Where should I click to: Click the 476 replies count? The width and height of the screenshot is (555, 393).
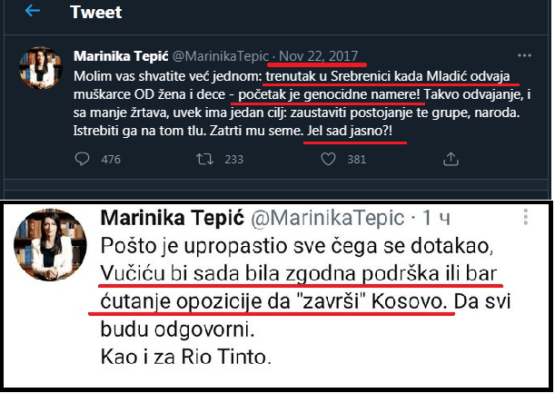[110, 160]
